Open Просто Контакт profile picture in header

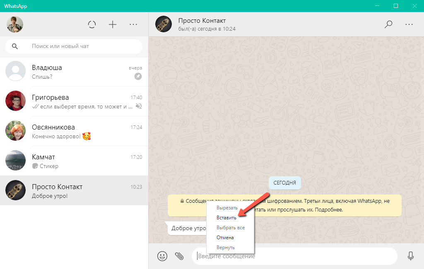[163, 24]
